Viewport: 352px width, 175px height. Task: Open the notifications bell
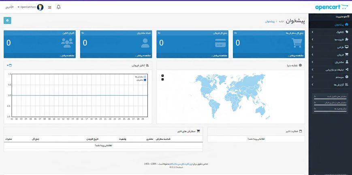pos(59,7)
